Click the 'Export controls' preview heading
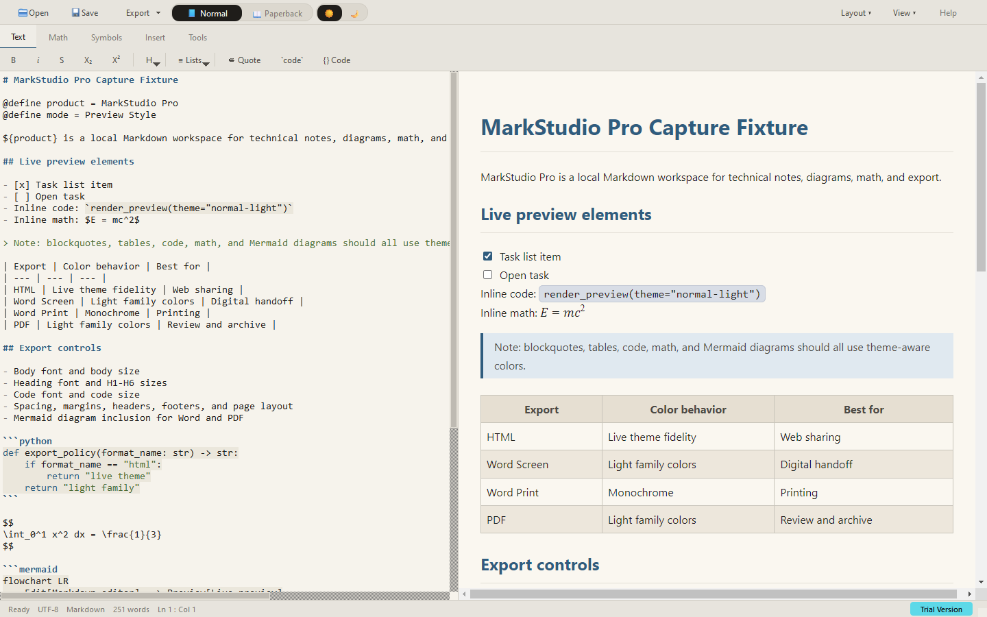Viewport: 987px width, 617px height. click(x=540, y=565)
